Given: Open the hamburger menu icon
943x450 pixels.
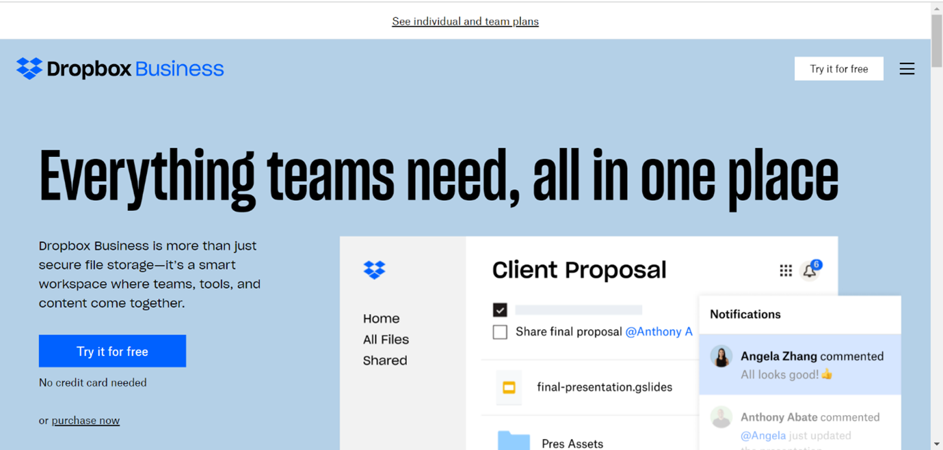Looking at the screenshot, I should (907, 69).
